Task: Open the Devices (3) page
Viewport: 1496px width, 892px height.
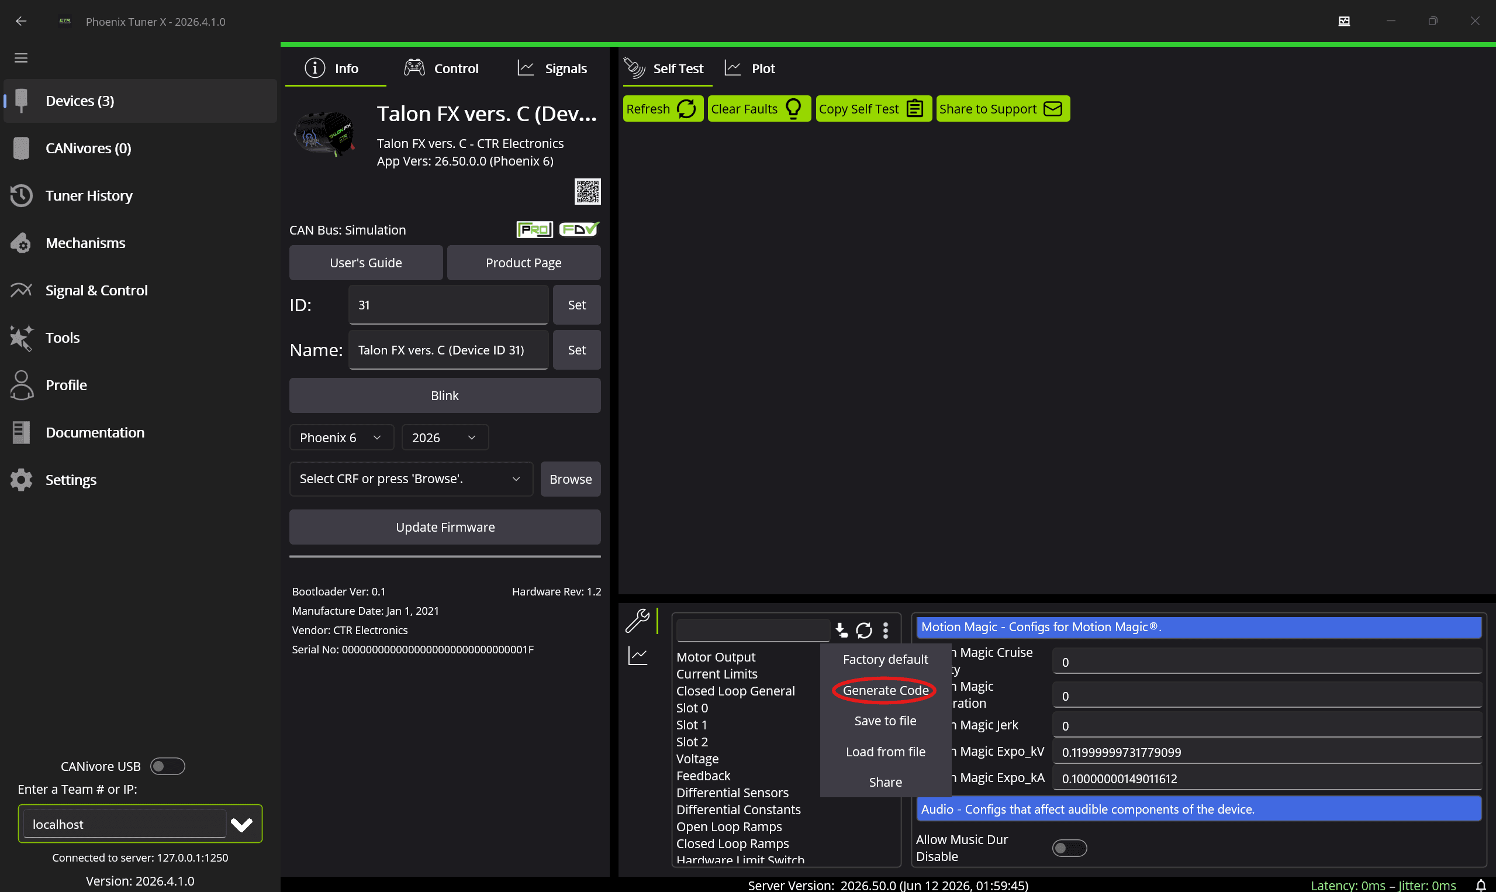Action: 140,101
